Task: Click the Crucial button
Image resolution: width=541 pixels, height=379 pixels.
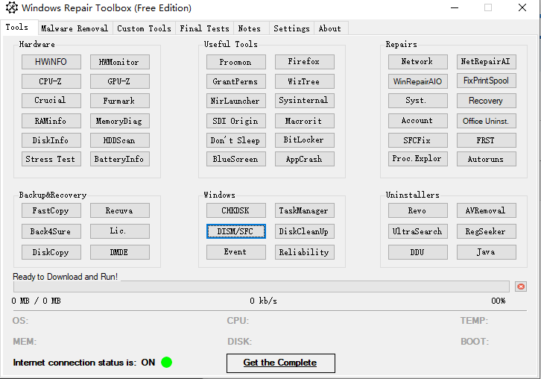Action: click(51, 101)
